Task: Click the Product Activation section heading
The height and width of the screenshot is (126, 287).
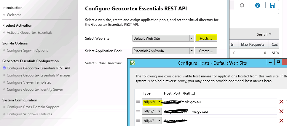Action: [17, 25]
